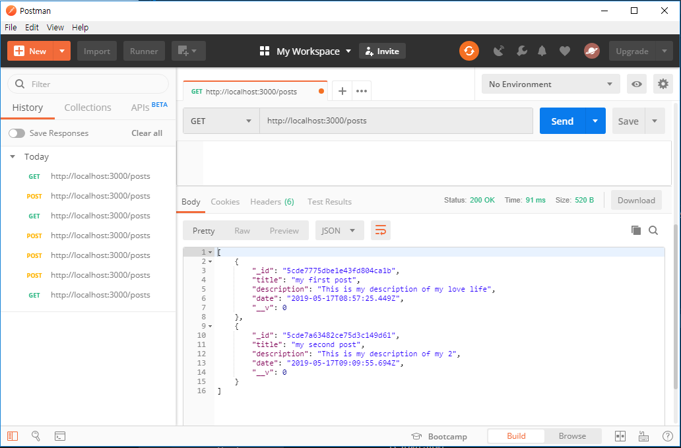This screenshot has width=681, height=448.
Task: Toggle the Save Responses switch
Action: point(17,133)
